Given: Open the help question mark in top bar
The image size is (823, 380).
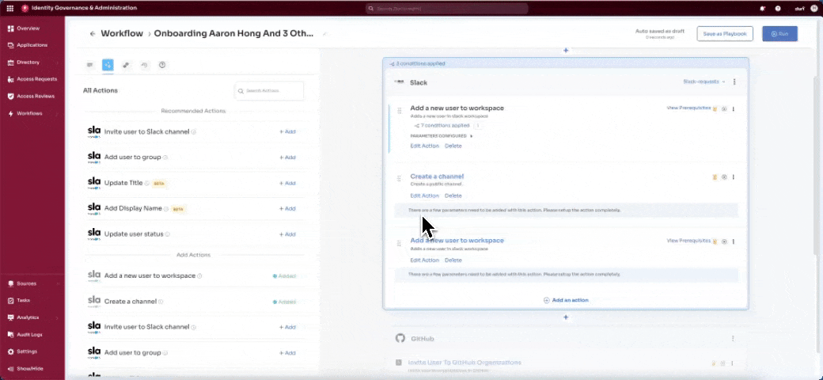Looking at the screenshot, I should coord(778,9).
